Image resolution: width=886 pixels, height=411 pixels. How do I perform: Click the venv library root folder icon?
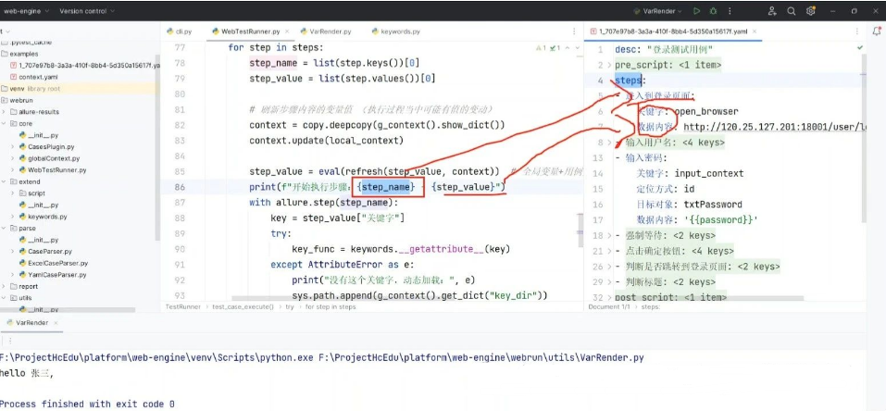tap(5, 89)
